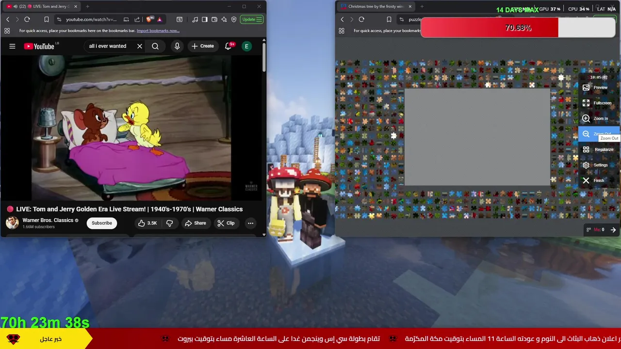The height and width of the screenshot is (349, 621).
Task: Open a new tab in YouTube window
Action: click(x=87, y=6)
